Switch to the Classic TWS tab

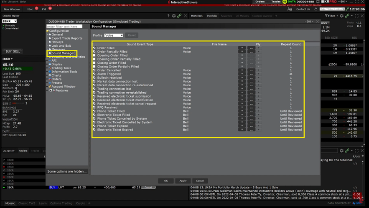(27, 203)
